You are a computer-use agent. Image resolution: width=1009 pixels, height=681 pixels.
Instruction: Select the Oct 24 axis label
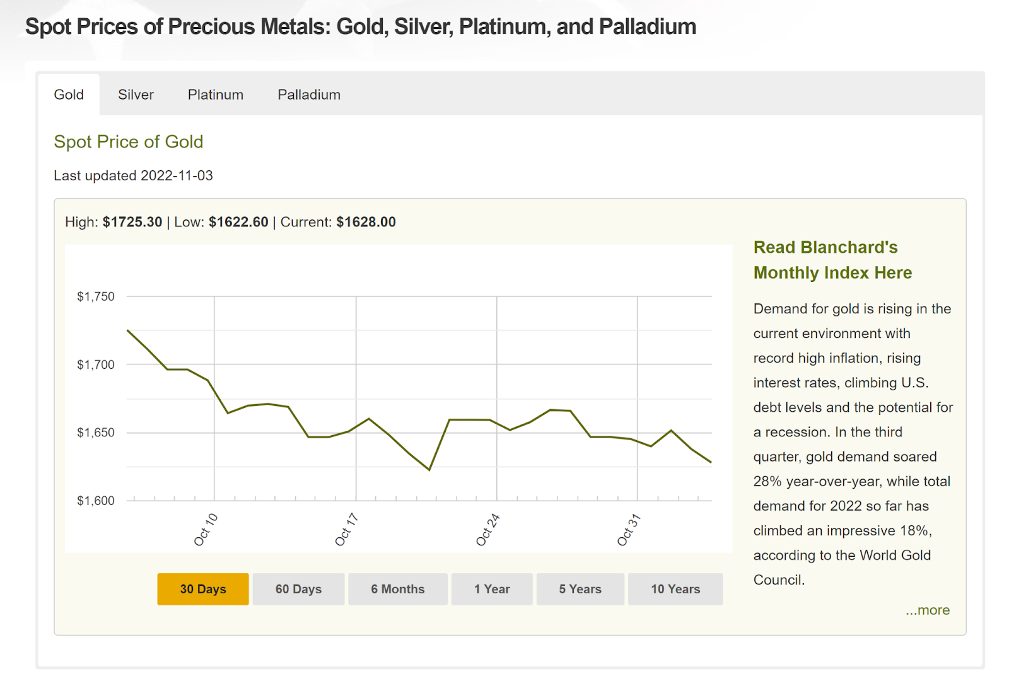[x=487, y=530]
